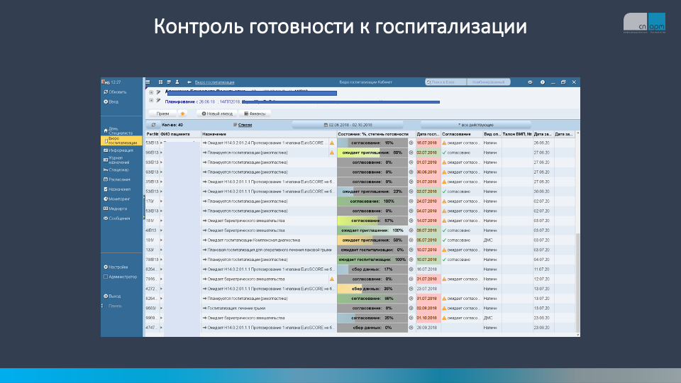The image size is (681, 383).
Task: Click the Настройки gear in the sidebar
Action: [106, 267]
